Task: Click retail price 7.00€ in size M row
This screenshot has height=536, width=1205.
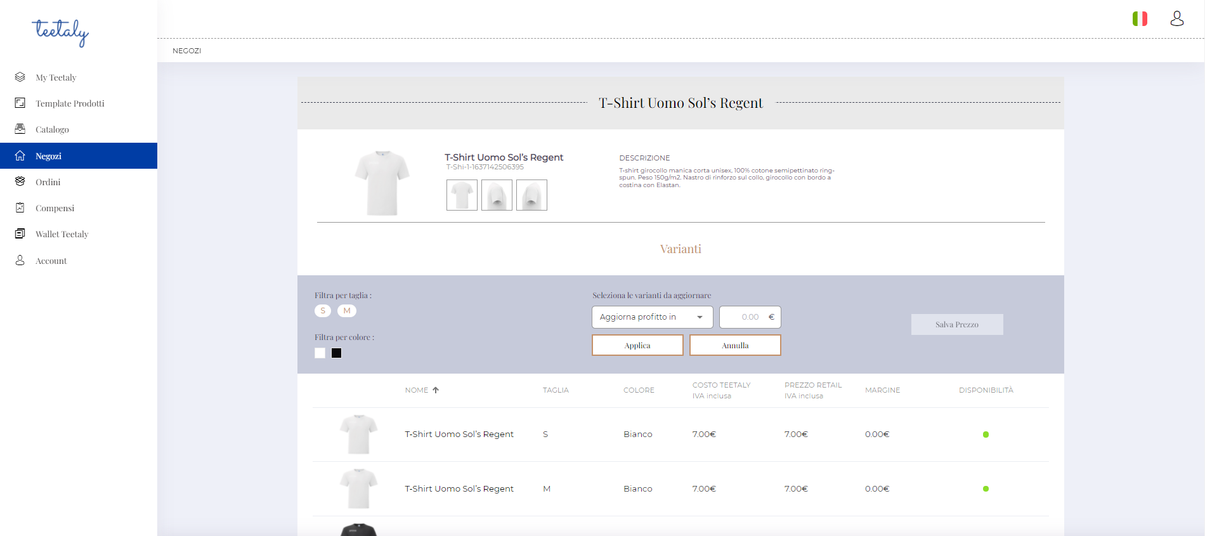Action: point(796,488)
